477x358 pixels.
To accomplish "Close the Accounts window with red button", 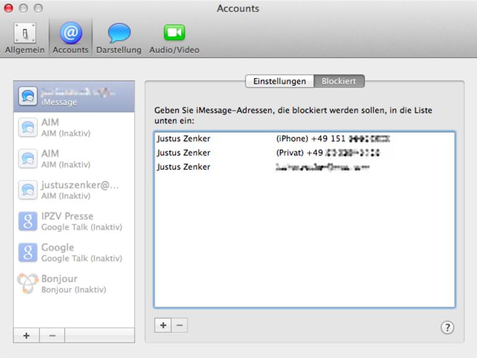I will click(x=9, y=8).
